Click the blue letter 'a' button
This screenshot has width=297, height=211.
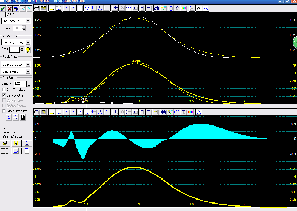click(9, 117)
